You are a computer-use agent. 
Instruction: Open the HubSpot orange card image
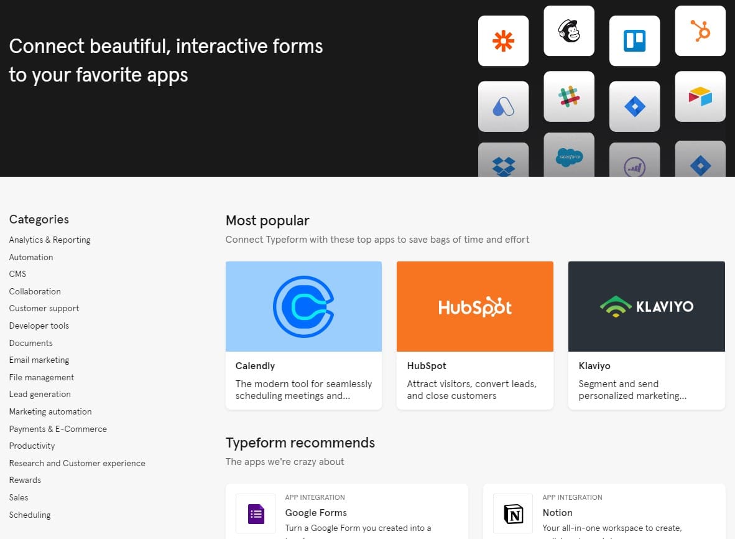[474, 306]
